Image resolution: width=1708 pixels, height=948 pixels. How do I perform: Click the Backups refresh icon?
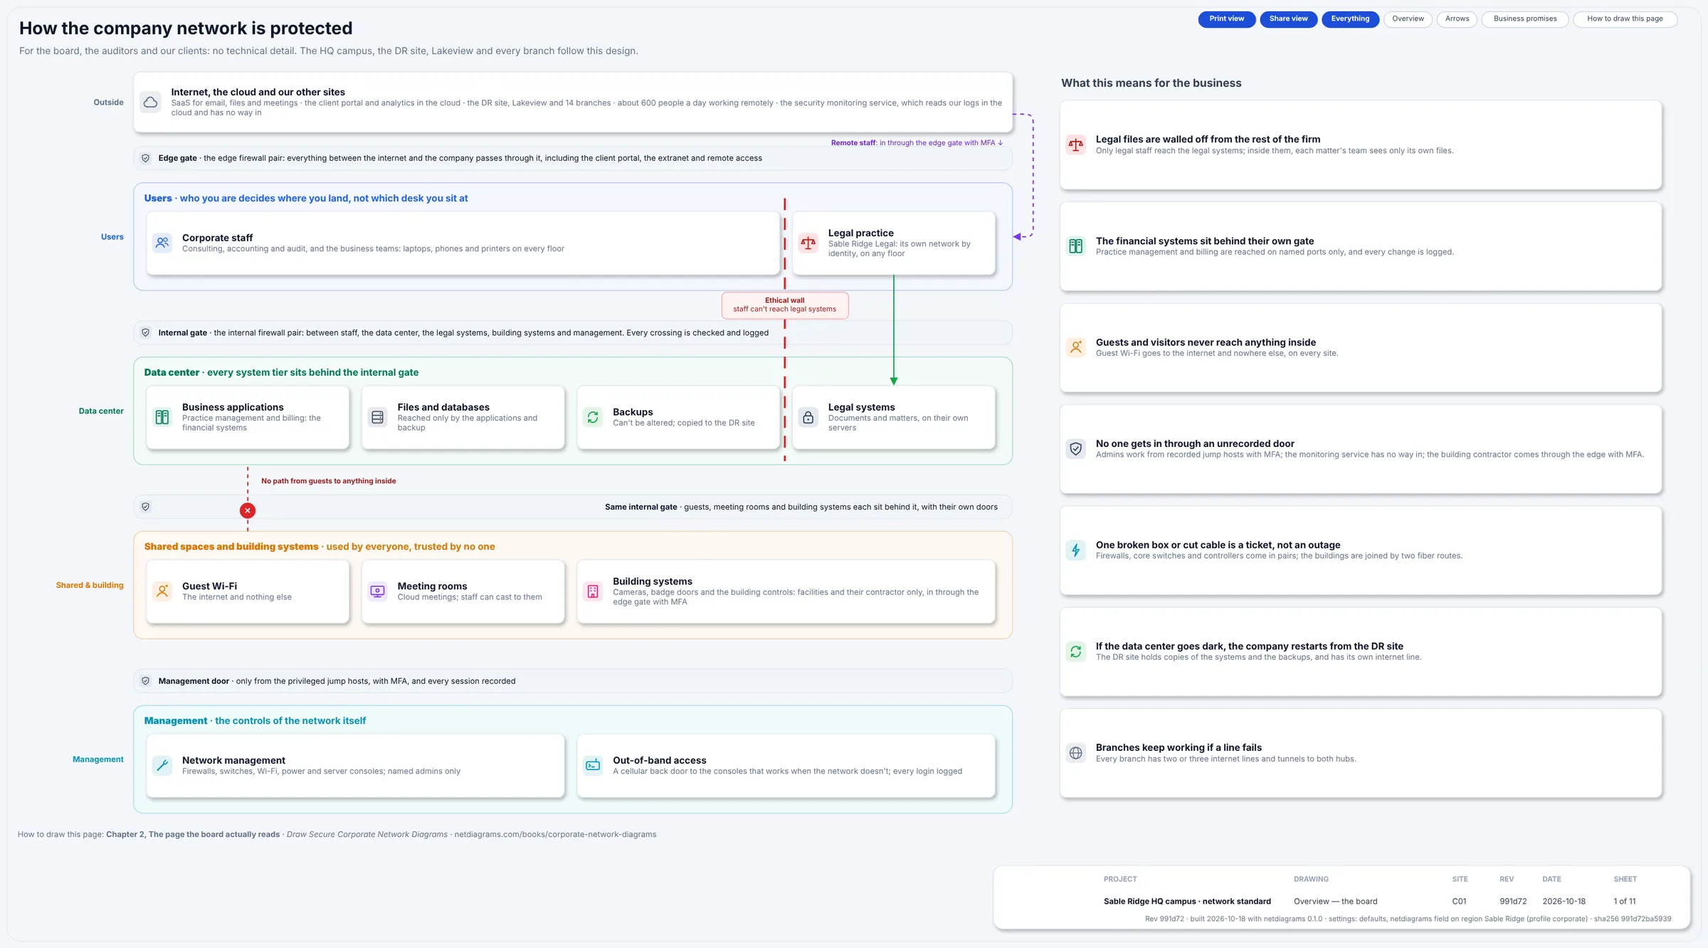point(593,417)
